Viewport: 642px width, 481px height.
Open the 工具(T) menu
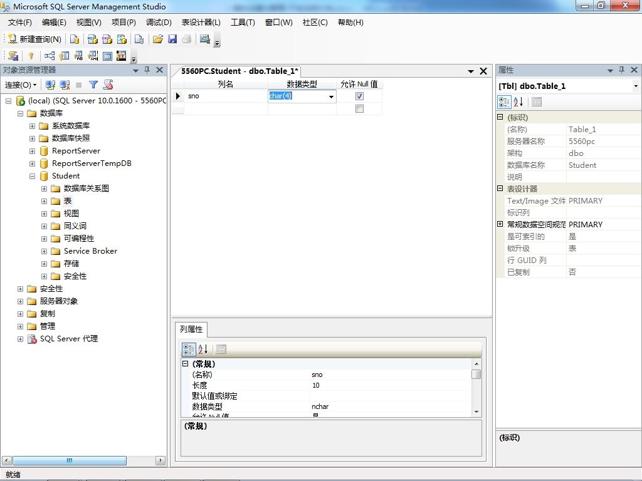243,23
